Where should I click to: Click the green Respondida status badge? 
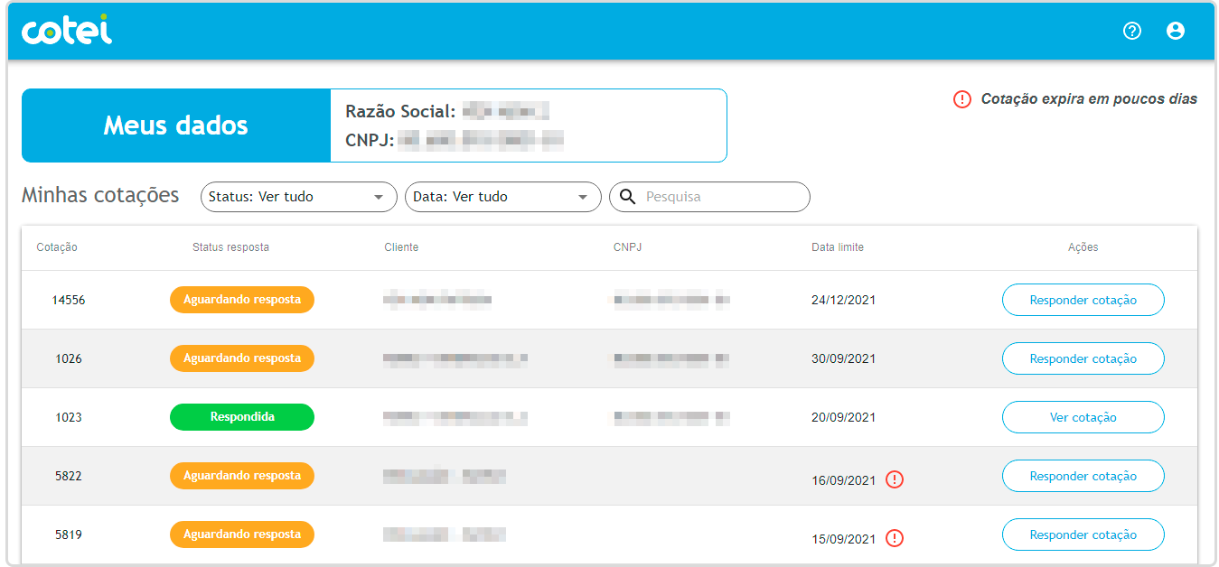pyautogui.click(x=241, y=417)
